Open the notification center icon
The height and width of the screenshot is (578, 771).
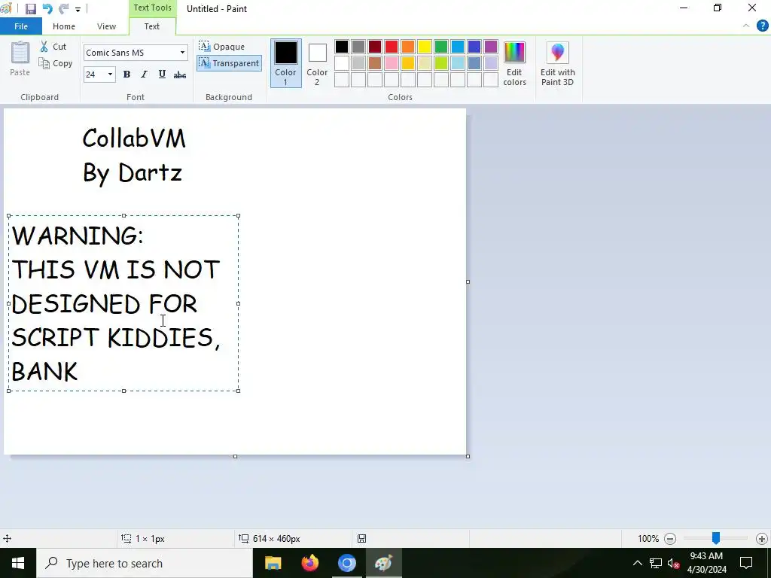tap(746, 563)
